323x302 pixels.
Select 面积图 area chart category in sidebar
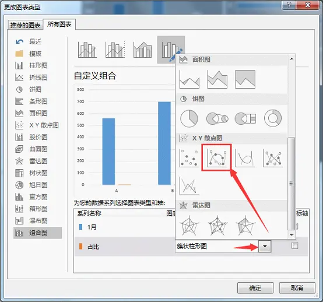37,113
